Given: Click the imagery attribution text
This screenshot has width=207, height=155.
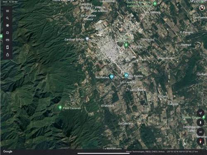Looking at the screenshot, I should [145, 152].
